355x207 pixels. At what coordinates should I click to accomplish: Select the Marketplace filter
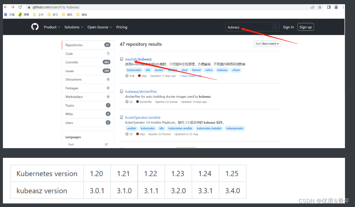coord(88,97)
